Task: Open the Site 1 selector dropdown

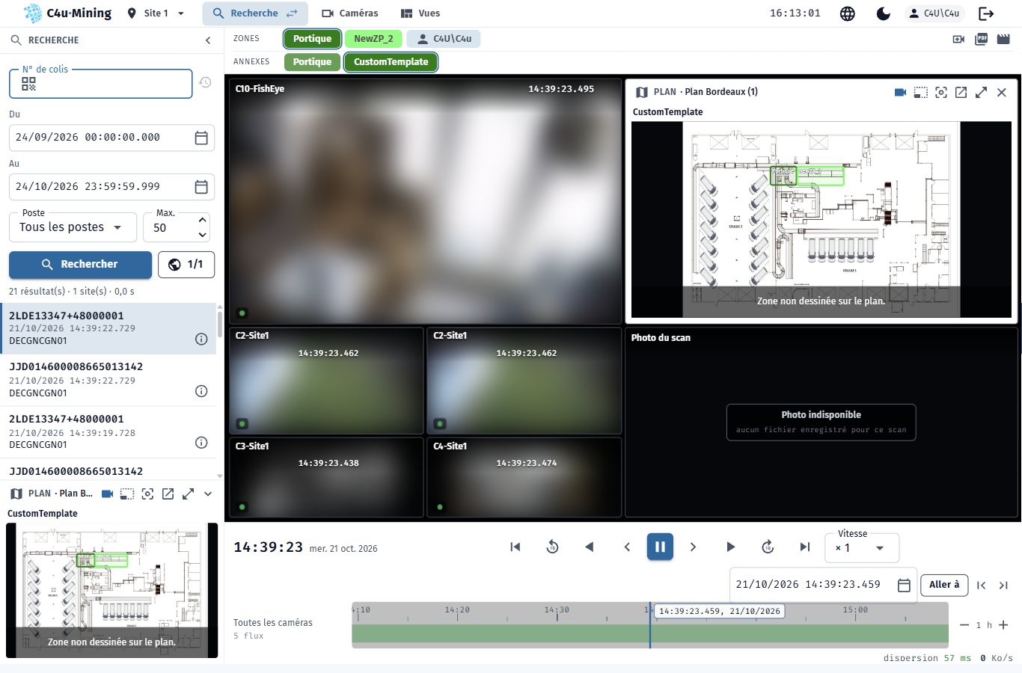Action: coord(156,13)
